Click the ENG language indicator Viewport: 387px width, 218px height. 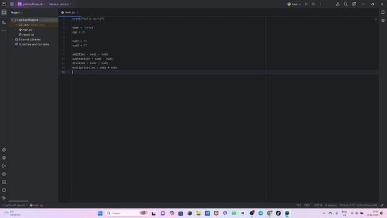pos(344,213)
